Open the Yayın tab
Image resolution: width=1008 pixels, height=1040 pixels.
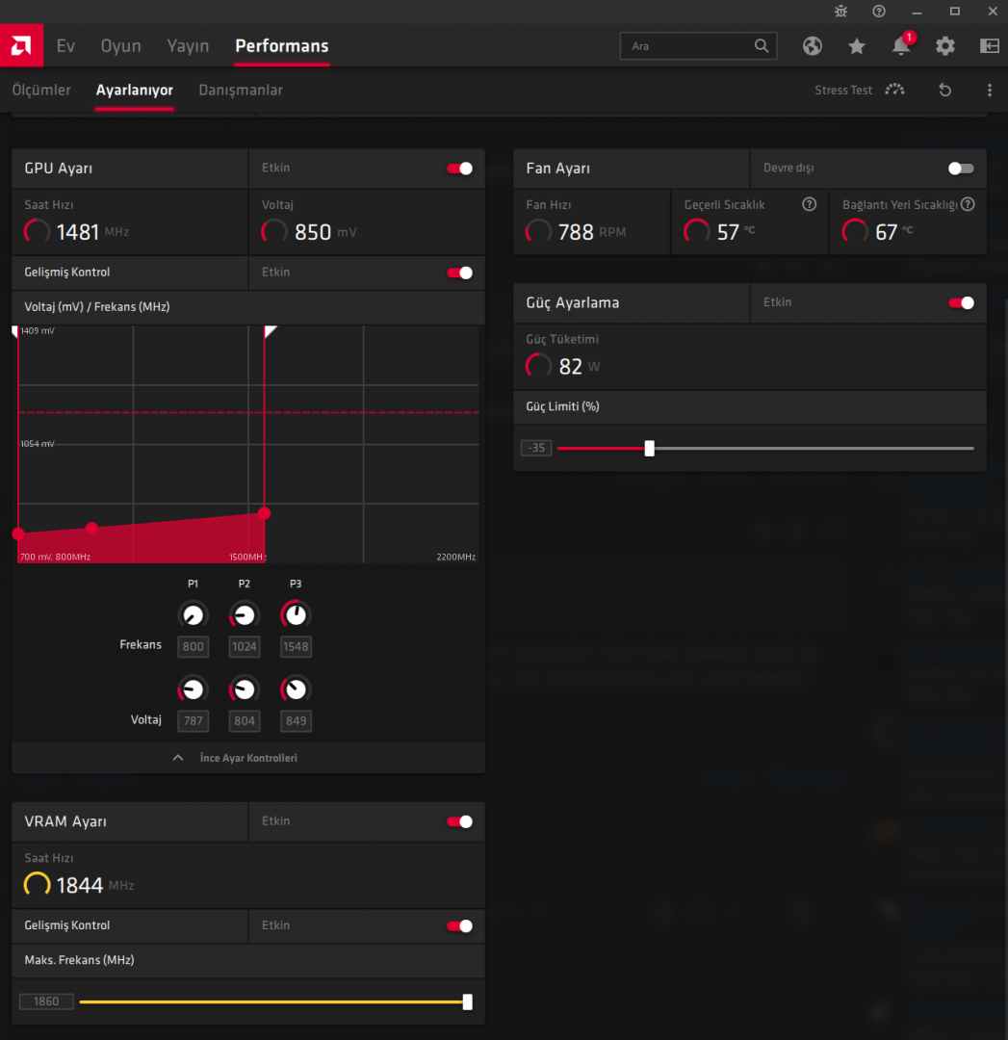click(x=188, y=46)
